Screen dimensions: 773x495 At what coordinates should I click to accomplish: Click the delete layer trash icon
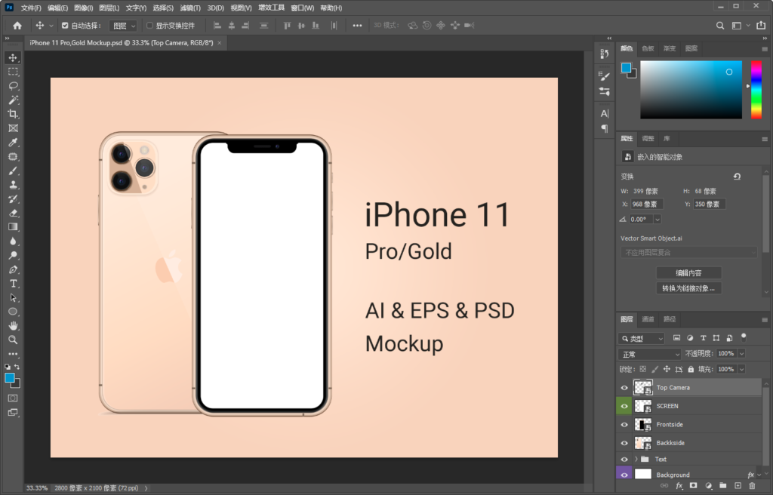(752, 486)
